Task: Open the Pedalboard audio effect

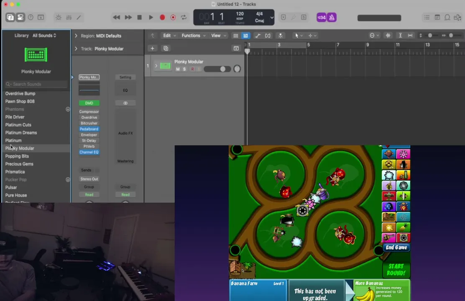Action: click(89, 129)
